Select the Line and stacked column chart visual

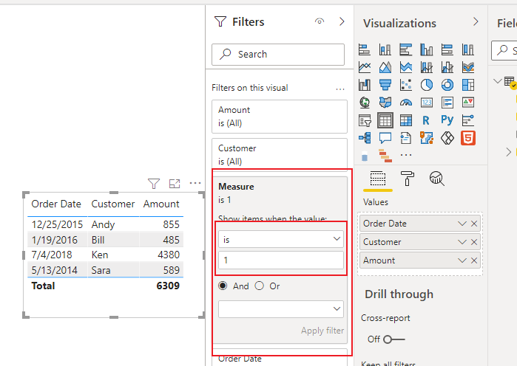pos(427,67)
